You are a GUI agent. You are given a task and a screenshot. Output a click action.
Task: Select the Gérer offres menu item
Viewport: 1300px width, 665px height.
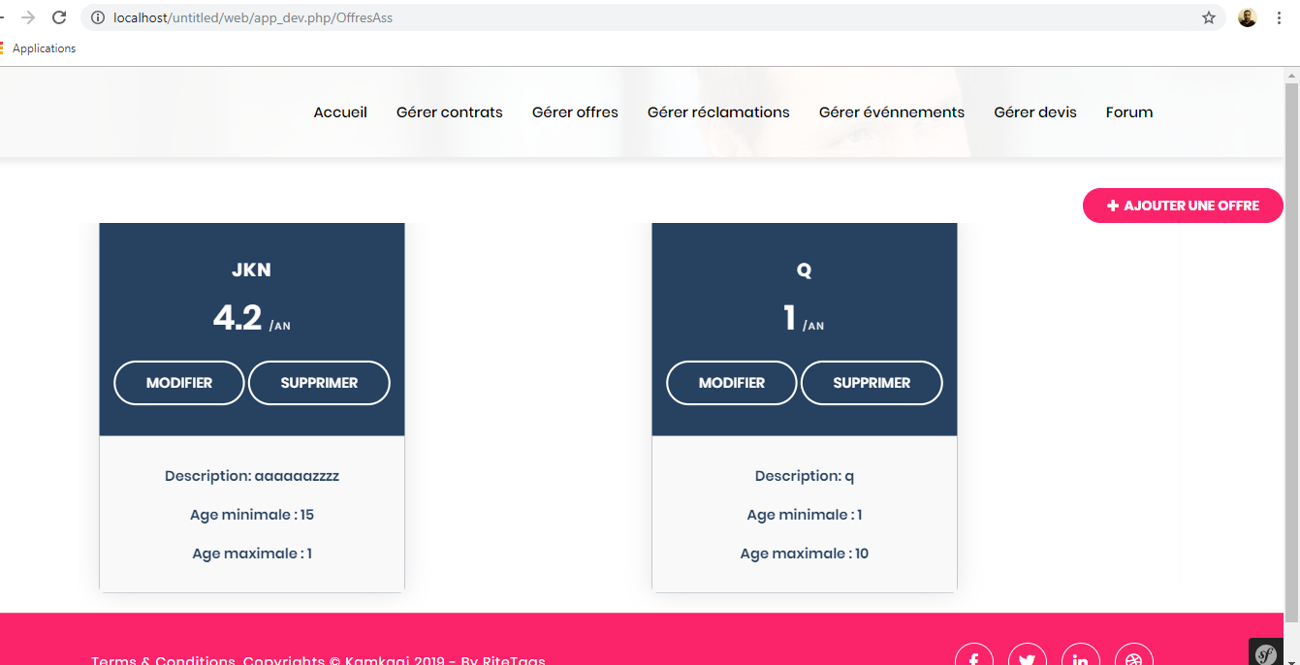tap(574, 111)
